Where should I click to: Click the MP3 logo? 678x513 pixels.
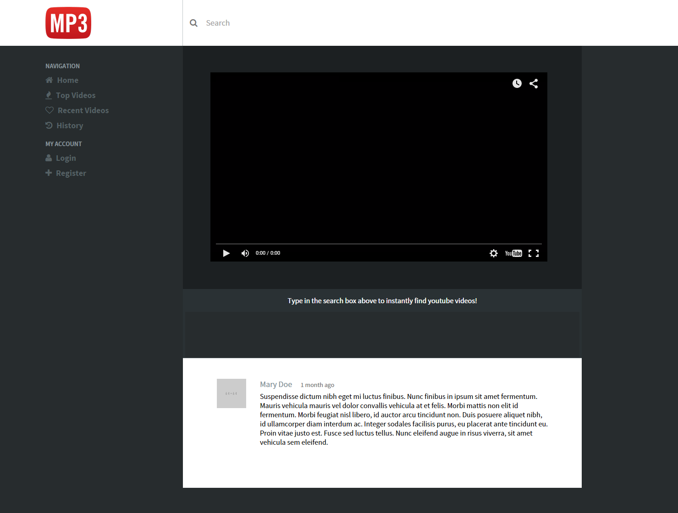(68, 23)
